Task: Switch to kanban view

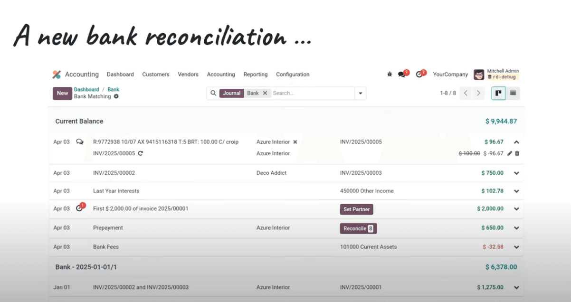Action: click(498, 93)
